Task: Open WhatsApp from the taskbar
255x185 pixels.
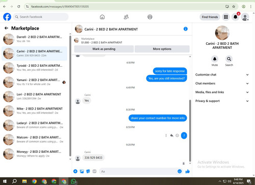Action: [x=73, y=181]
